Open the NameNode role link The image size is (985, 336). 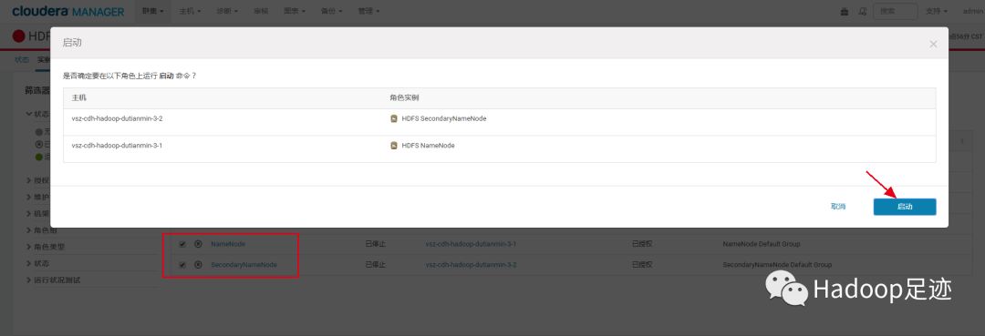point(228,244)
